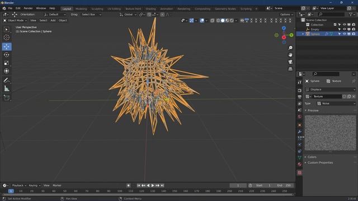Open the Render menu

(x=28, y=8)
